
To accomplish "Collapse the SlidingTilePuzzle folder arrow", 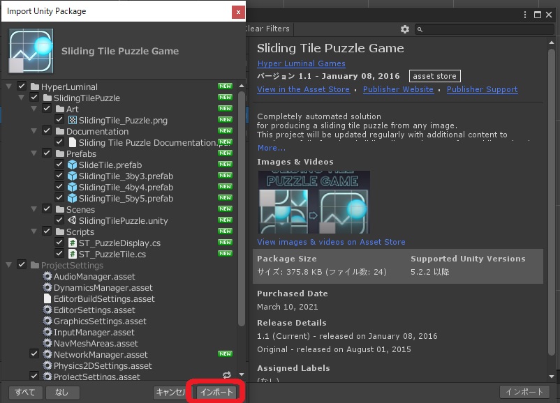I will pos(22,98).
